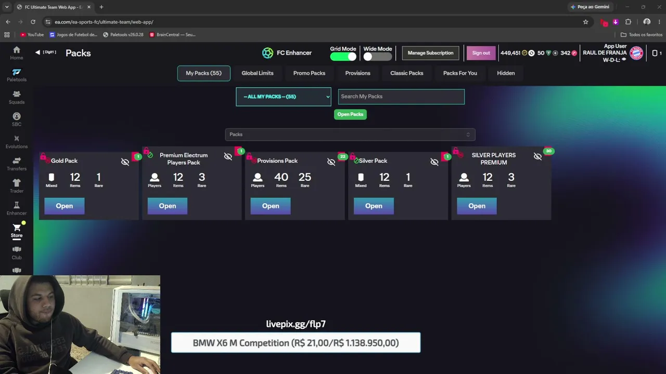666x374 pixels.
Task: Click the green Open Packs button
Action: tap(350, 114)
